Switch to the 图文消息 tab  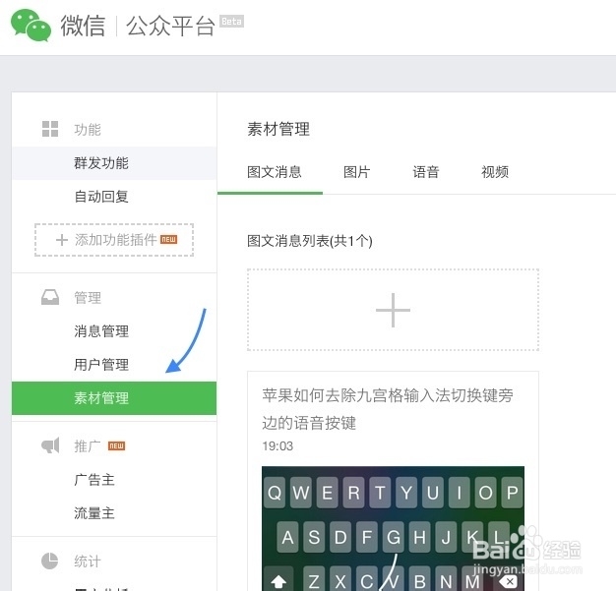coord(274,172)
